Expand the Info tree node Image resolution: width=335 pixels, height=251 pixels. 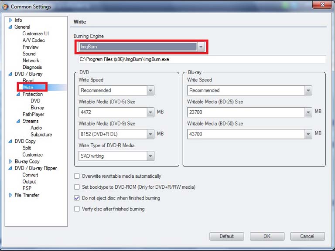(10, 20)
